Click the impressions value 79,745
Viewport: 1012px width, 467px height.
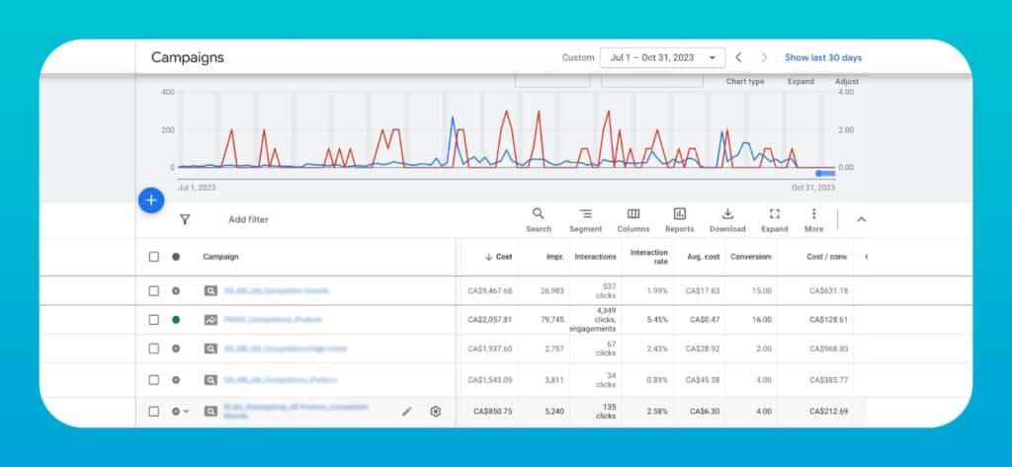click(551, 319)
